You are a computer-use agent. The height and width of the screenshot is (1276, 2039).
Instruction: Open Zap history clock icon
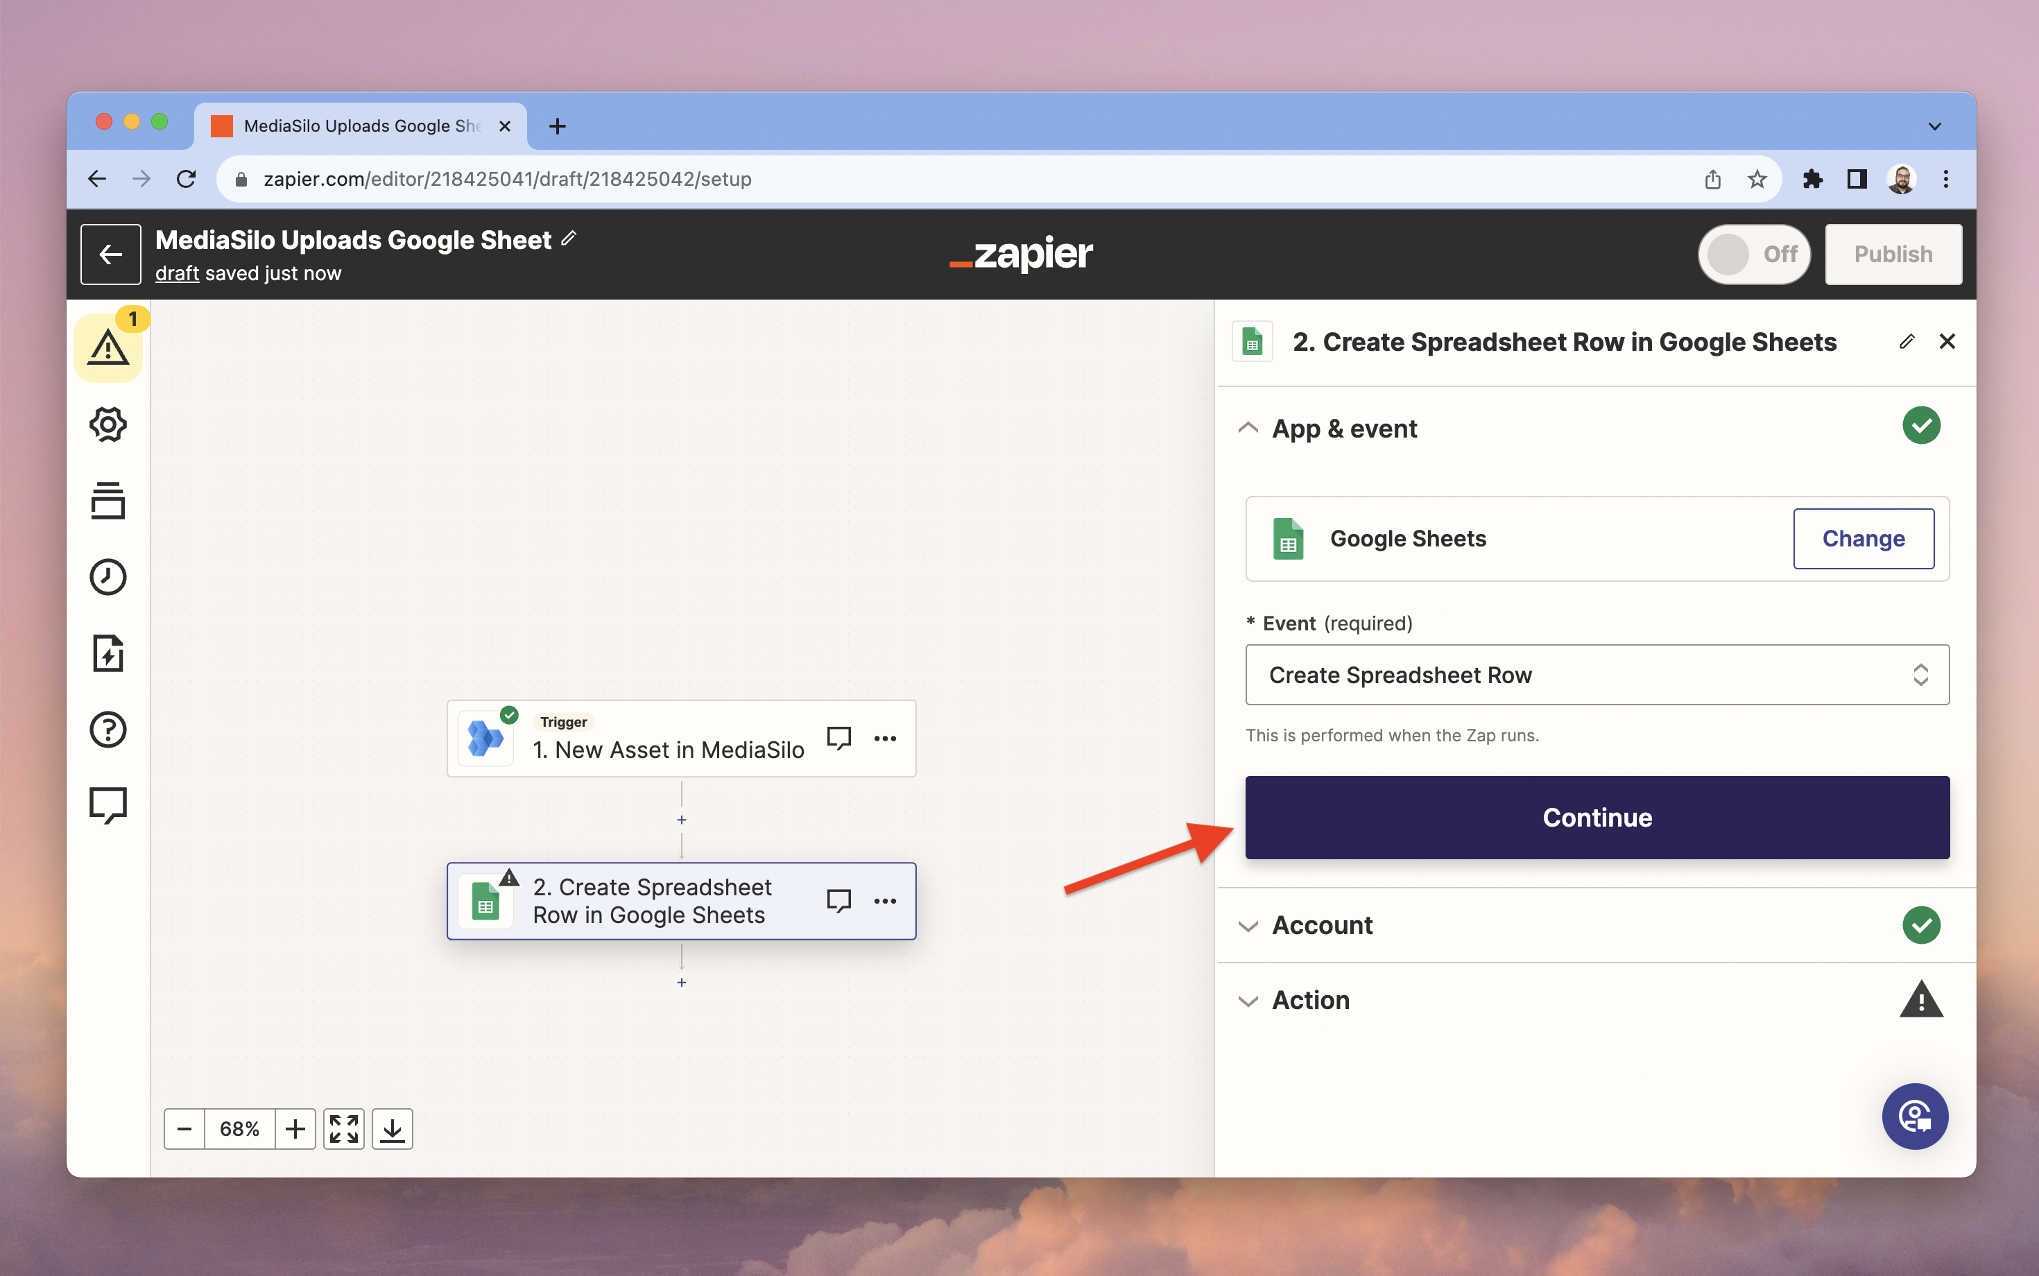(108, 577)
